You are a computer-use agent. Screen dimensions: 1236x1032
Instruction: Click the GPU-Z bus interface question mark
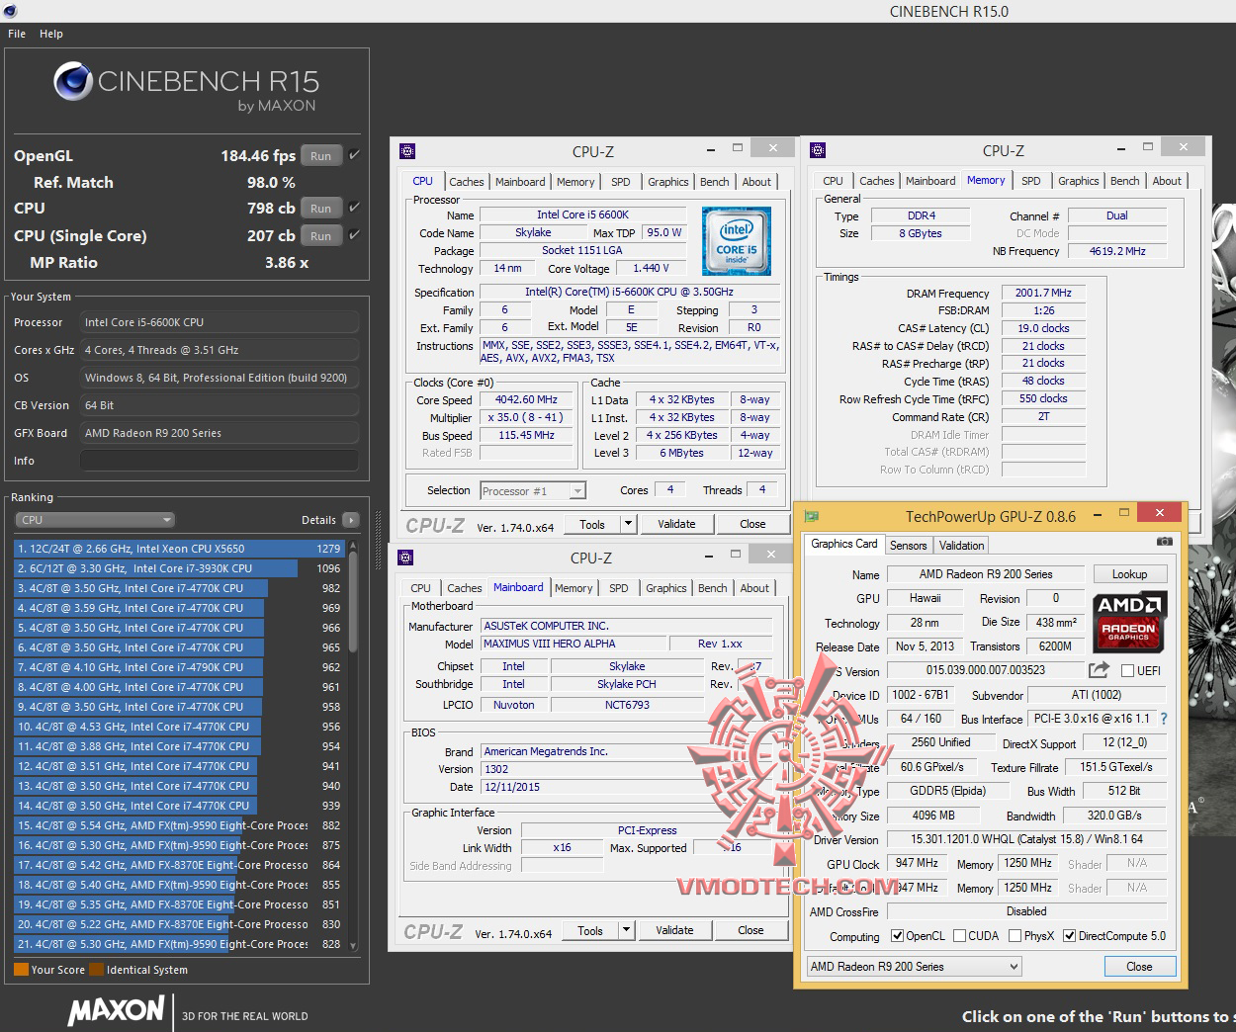[1164, 719]
